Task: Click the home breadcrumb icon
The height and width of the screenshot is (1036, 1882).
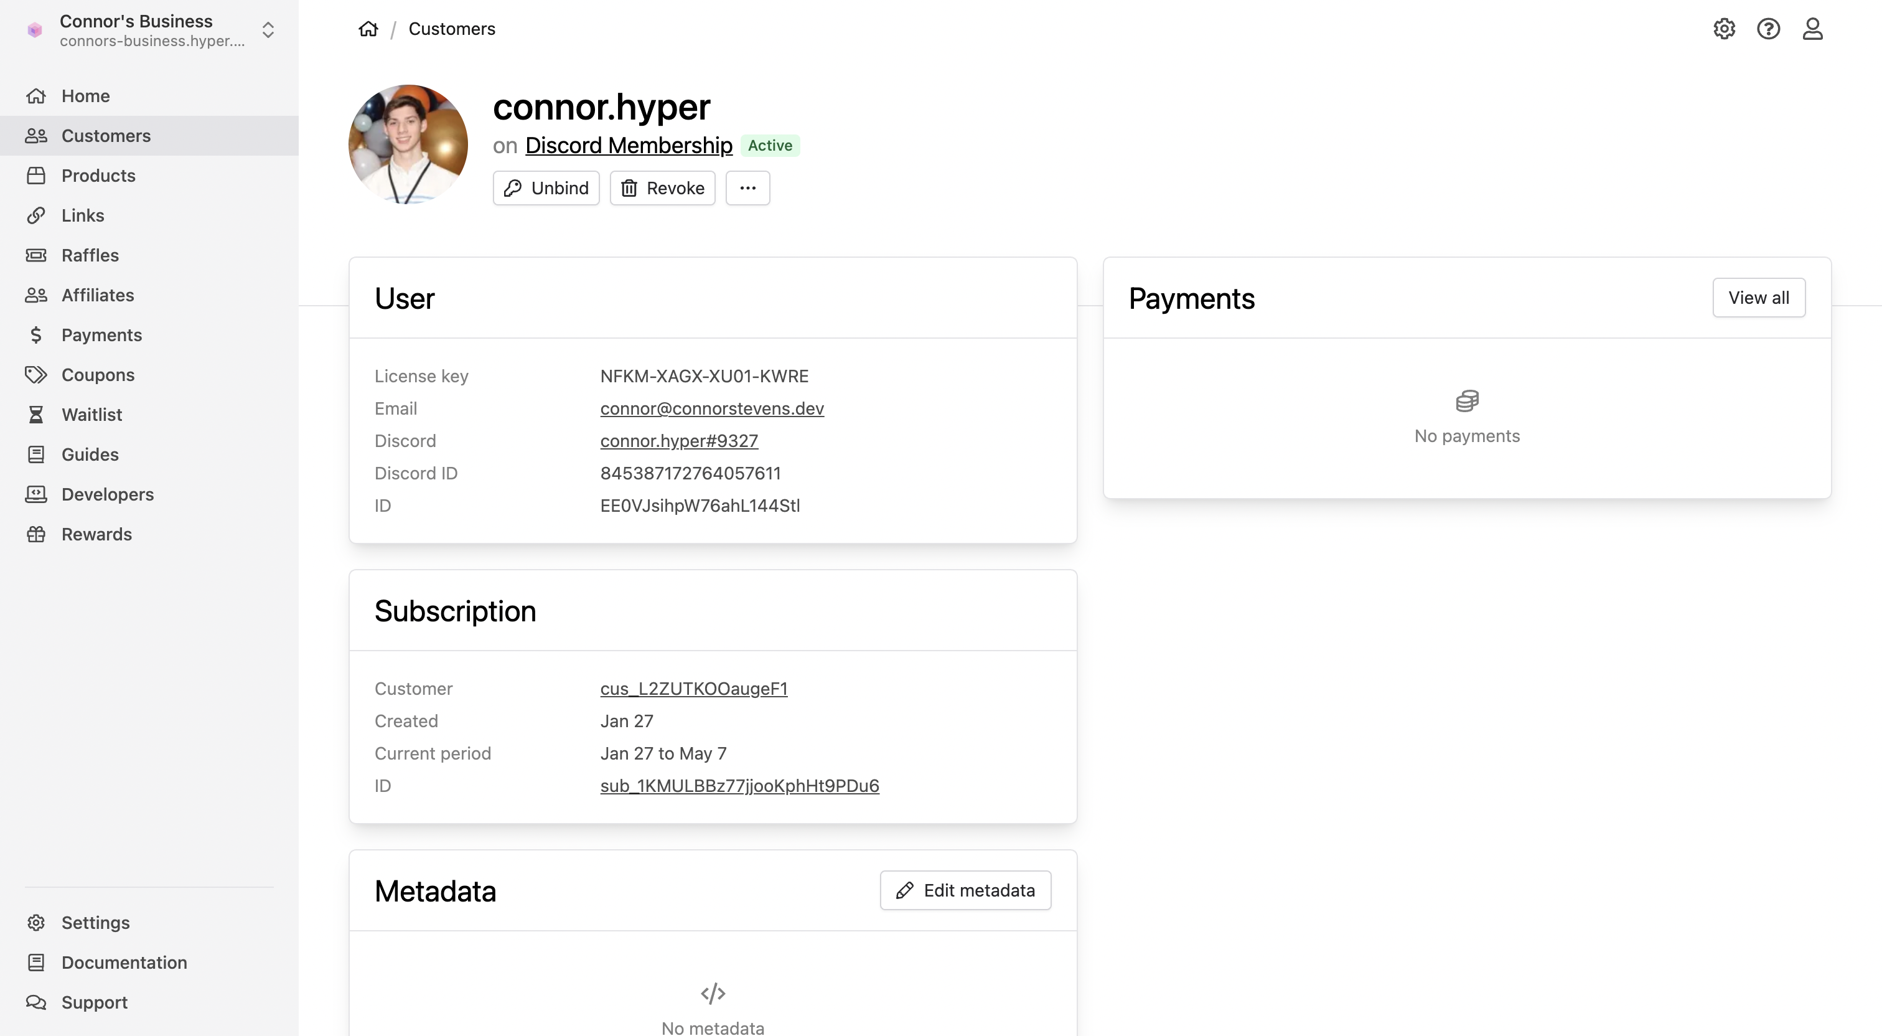Action: 368,29
